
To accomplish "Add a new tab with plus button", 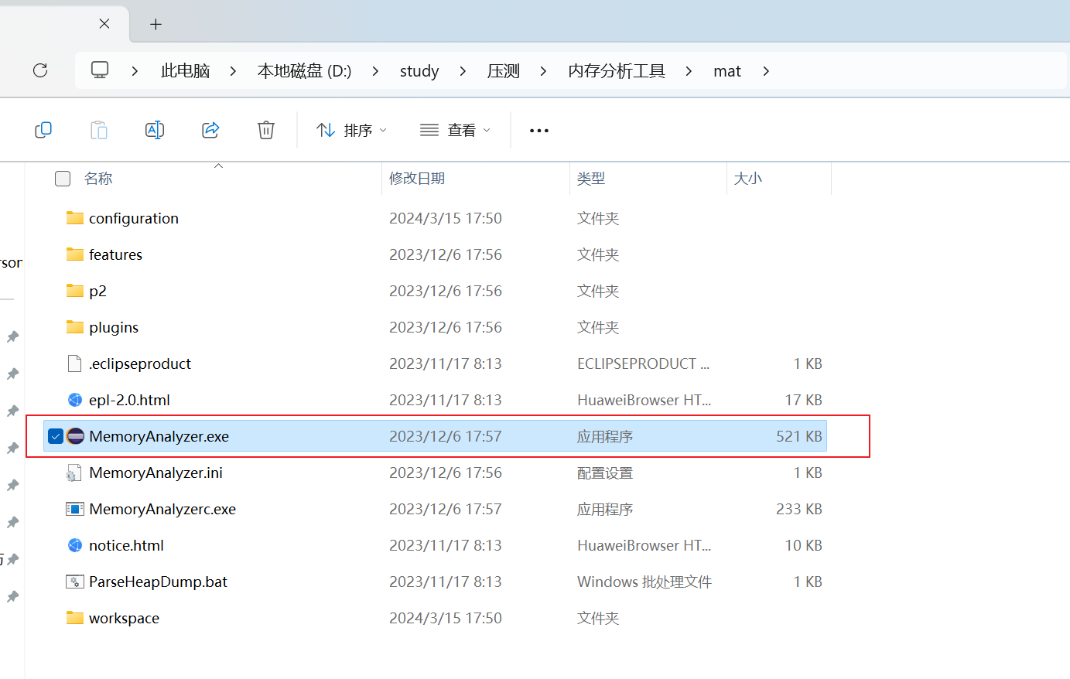I will [x=156, y=24].
